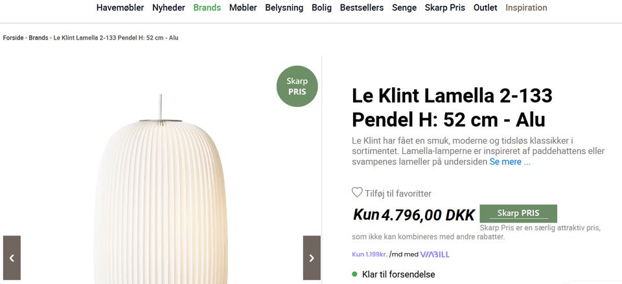Screen dimensions: 622x284
Task: Show the next product image
Action: 312,257
